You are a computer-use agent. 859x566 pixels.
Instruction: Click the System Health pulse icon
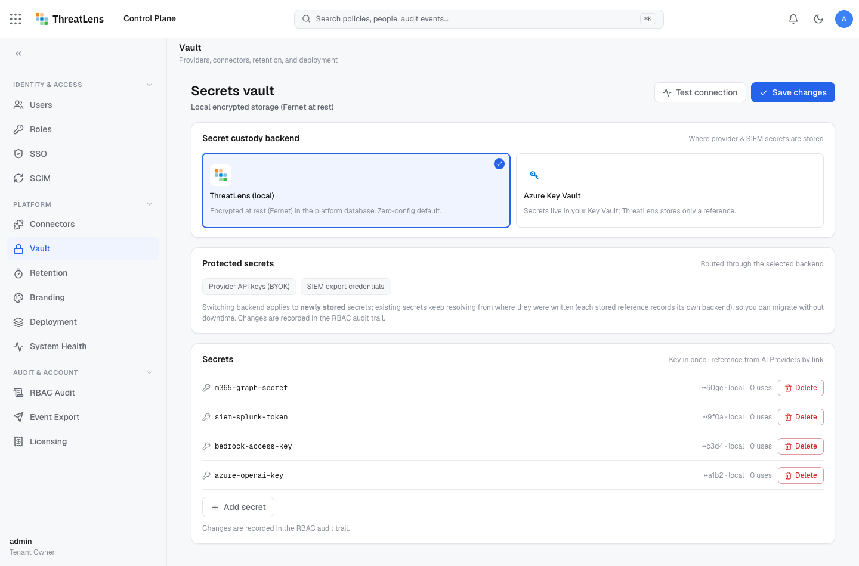[18, 346]
